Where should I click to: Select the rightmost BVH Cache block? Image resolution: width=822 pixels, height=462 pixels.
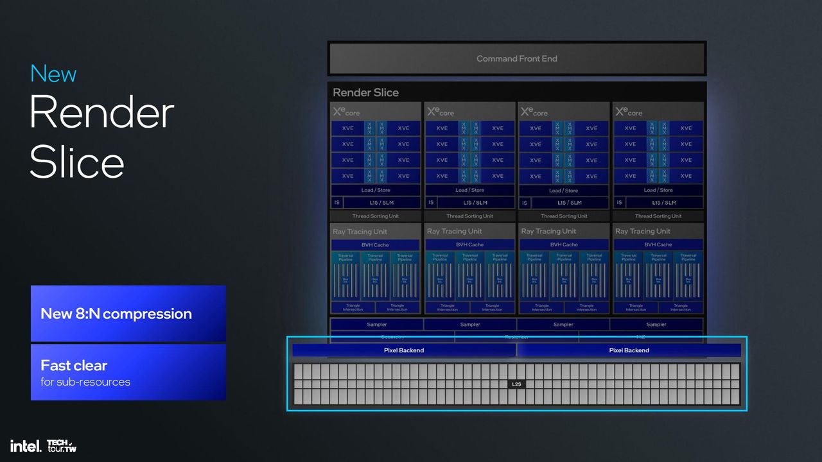click(658, 244)
